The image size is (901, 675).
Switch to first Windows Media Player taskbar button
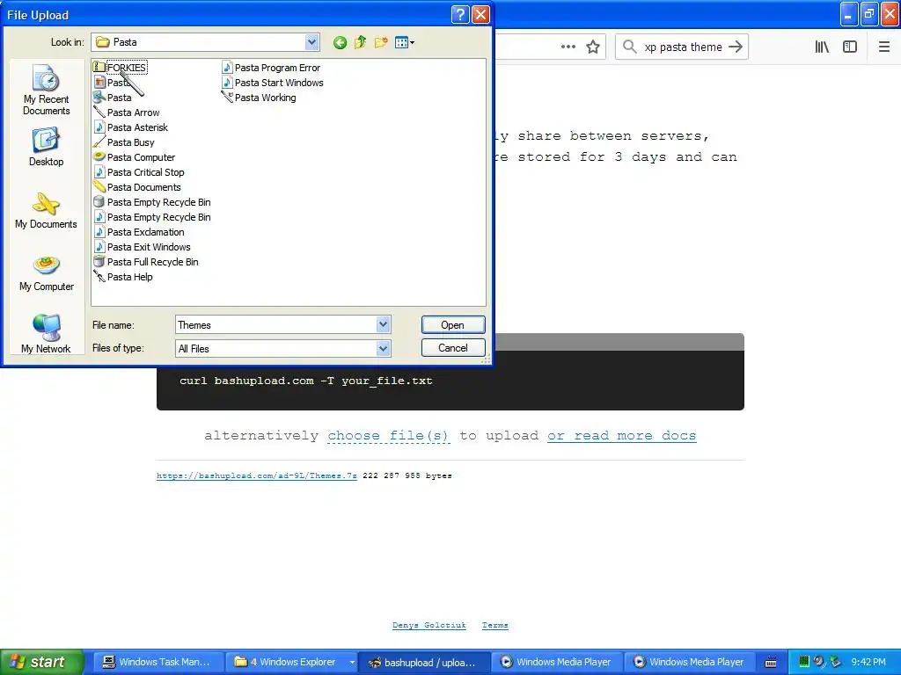click(557, 662)
